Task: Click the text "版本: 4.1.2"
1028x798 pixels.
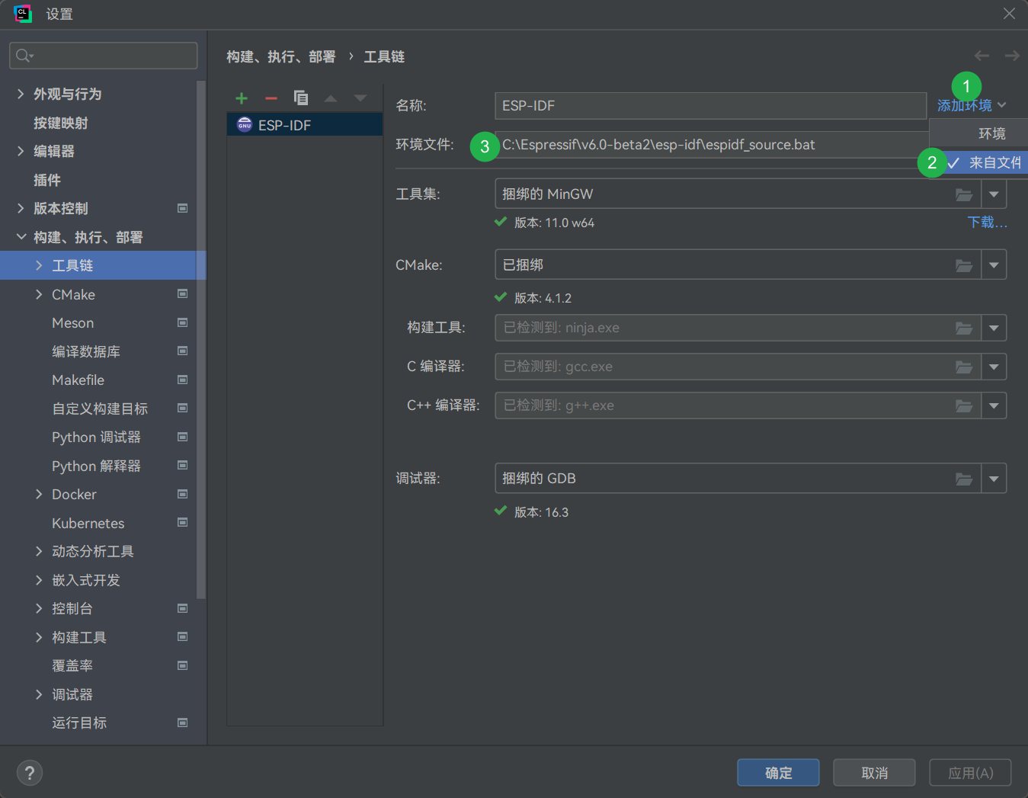Action: (x=543, y=298)
